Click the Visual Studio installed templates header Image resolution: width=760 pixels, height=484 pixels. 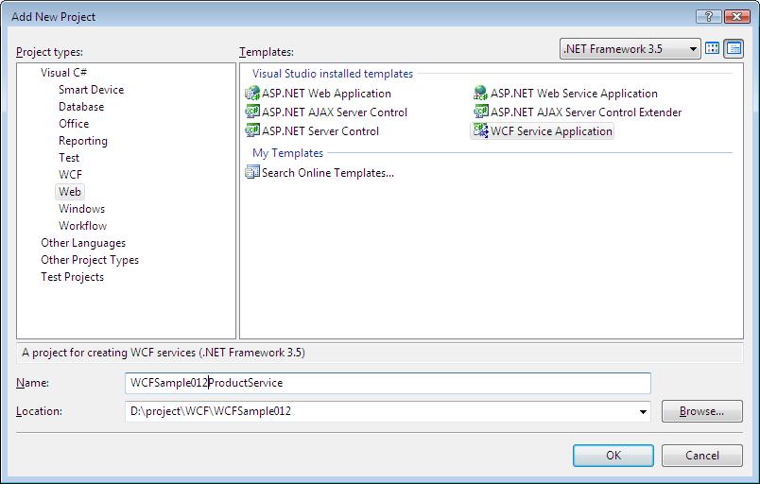(333, 74)
